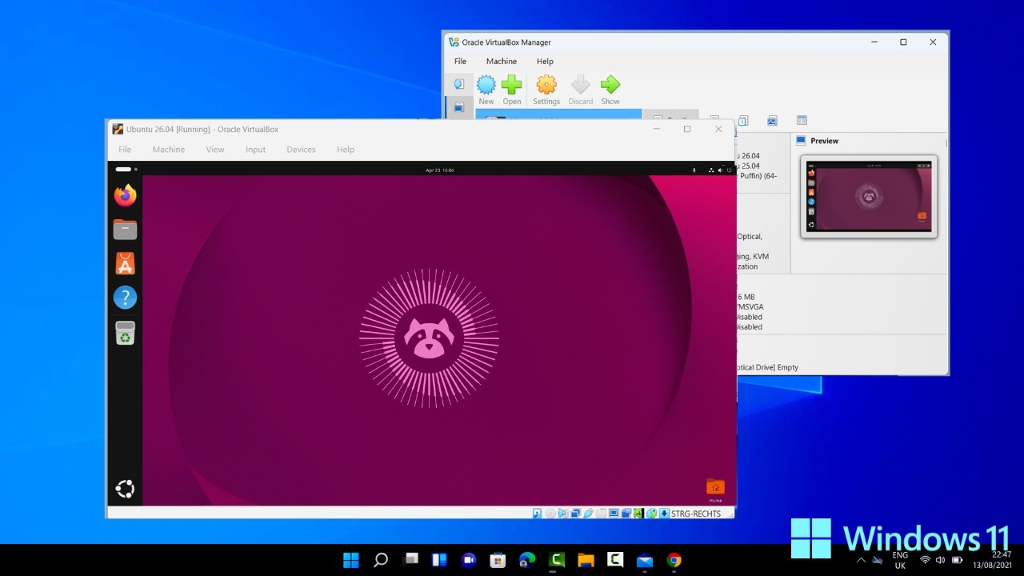Click display indicator in VM status bar
This screenshot has height=576, width=1024.
(614, 514)
